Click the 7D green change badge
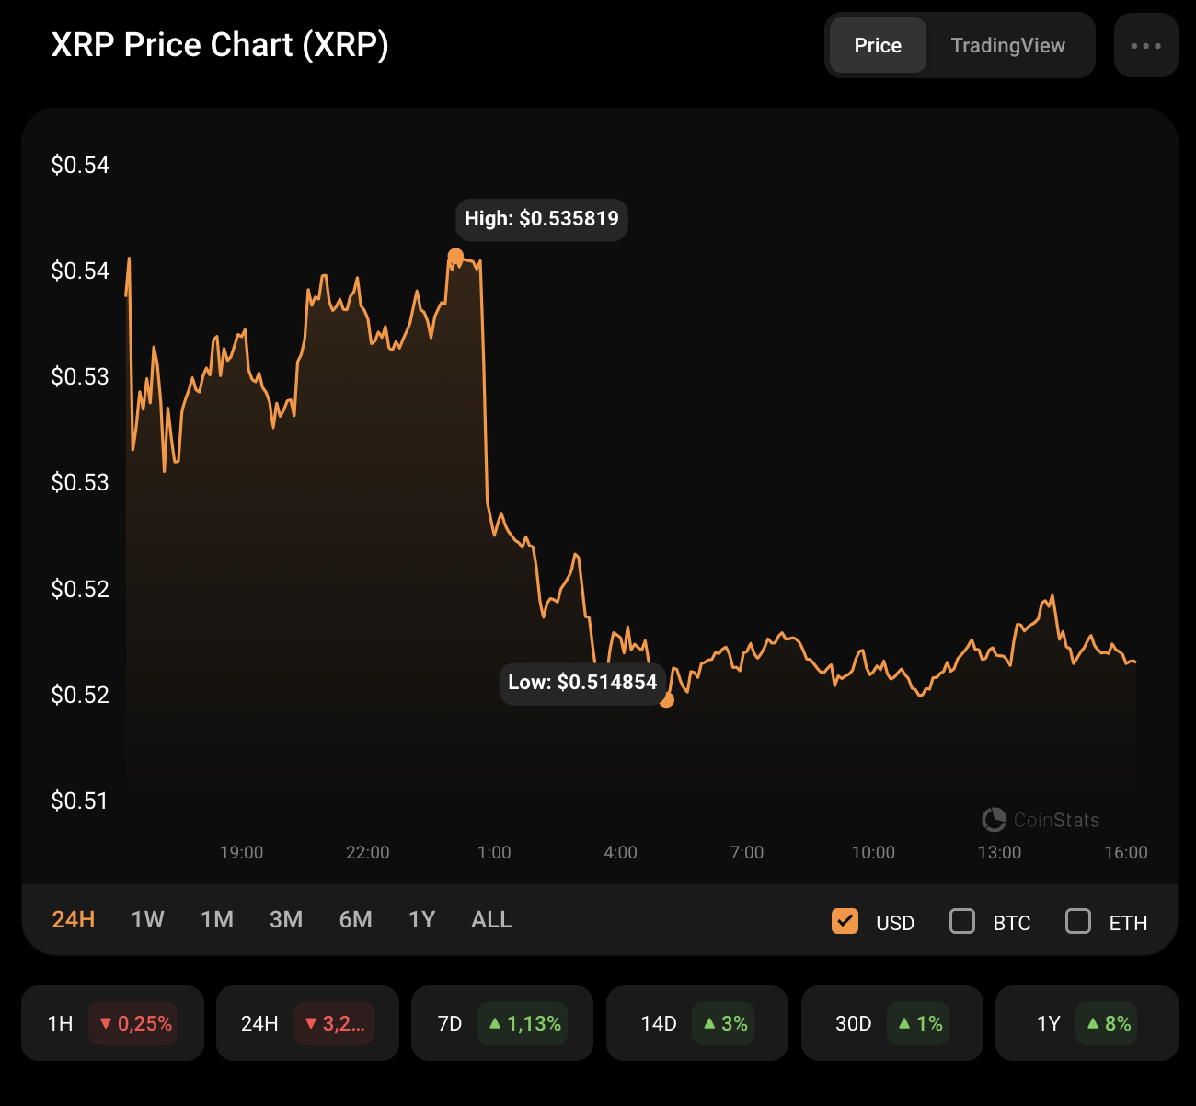 523,1023
